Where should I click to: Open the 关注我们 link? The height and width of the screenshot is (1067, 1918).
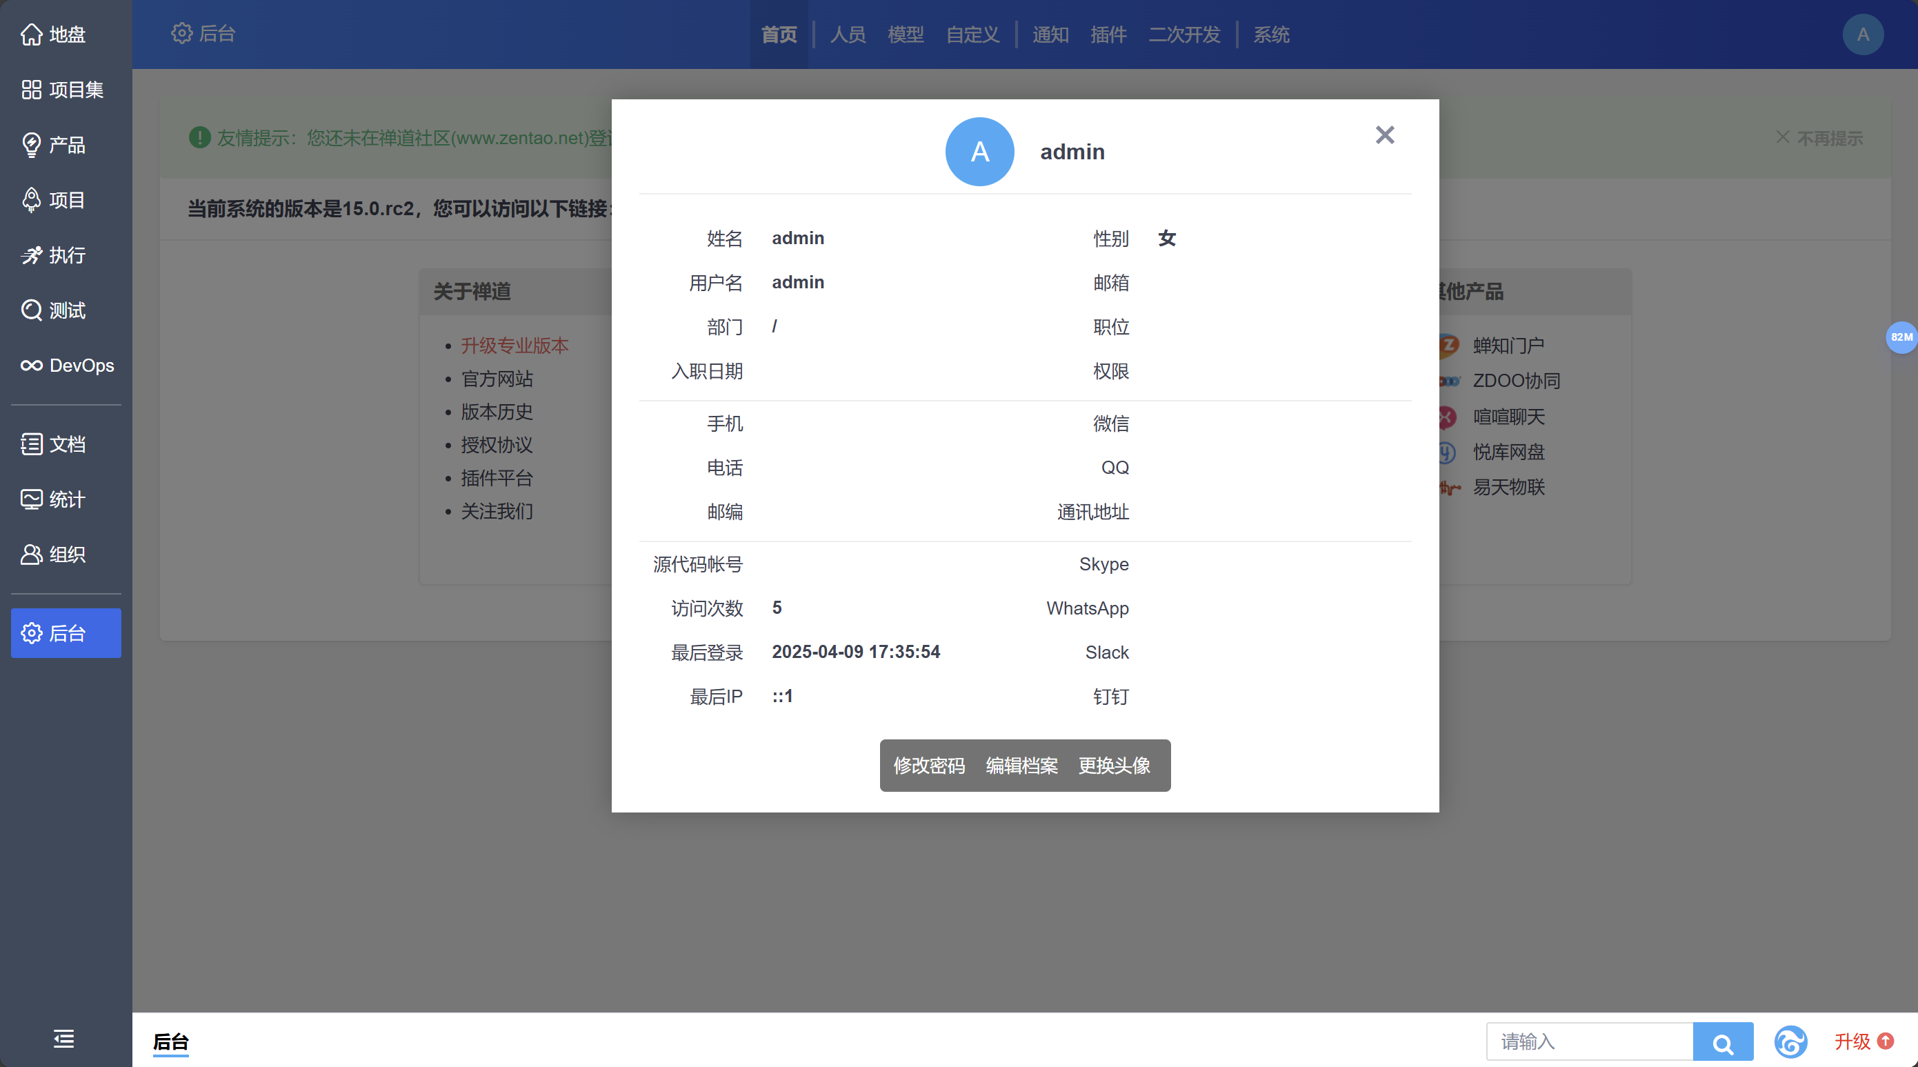point(497,512)
